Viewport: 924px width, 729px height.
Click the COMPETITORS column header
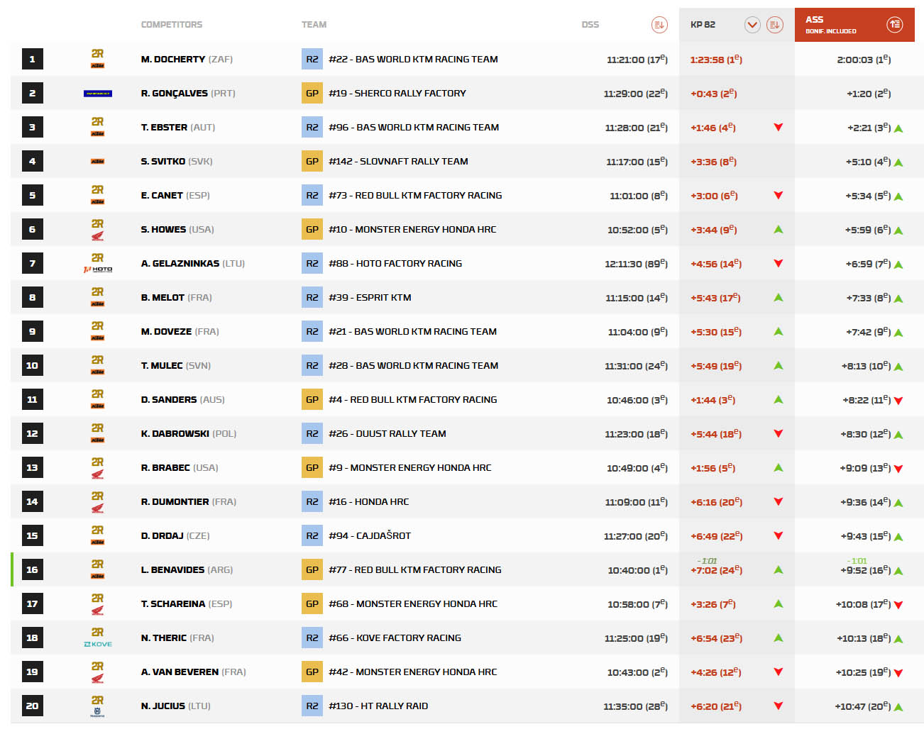pyautogui.click(x=172, y=25)
